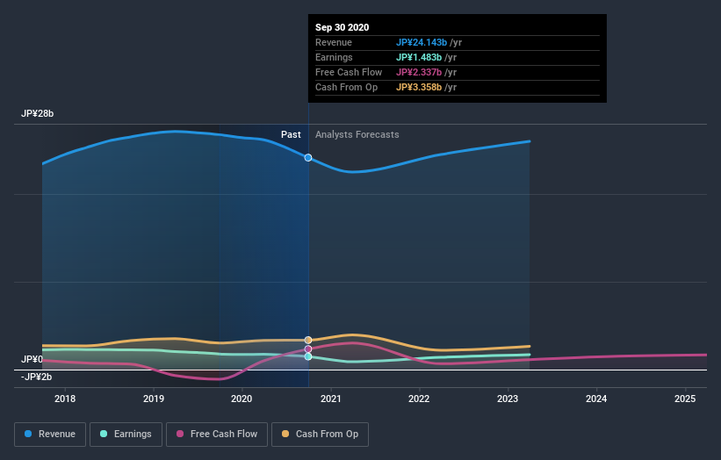
Task: Click the 2021 x-axis label
Action: (x=330, y=399)
